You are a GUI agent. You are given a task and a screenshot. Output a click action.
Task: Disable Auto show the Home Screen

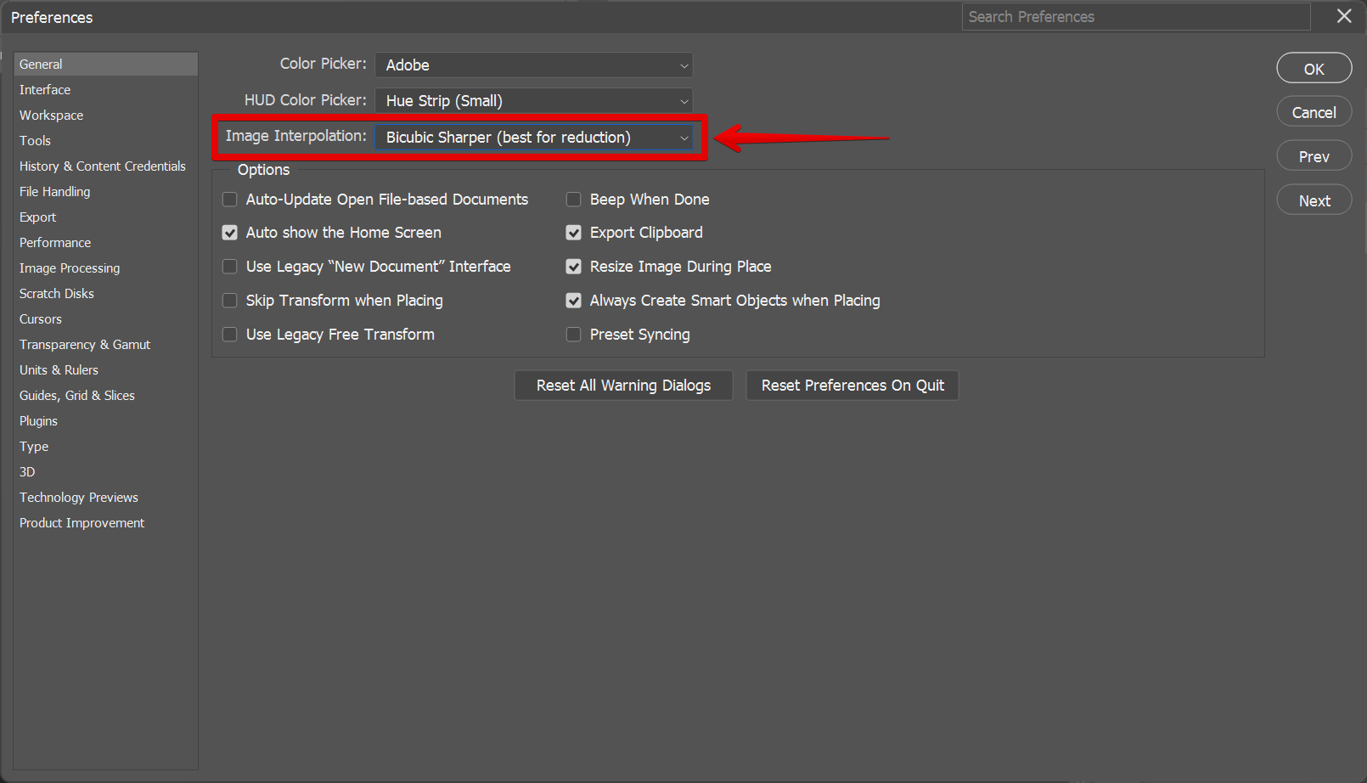point(229,232)
